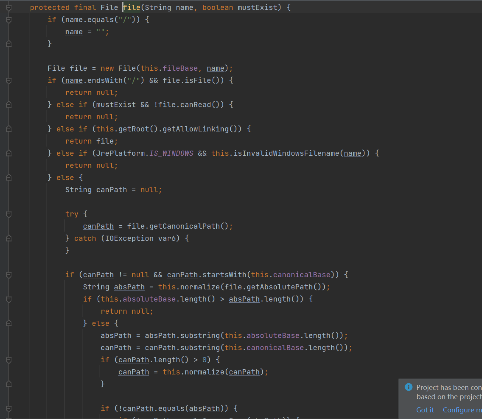
Task: Click the 'Project has been con' notification text
Action: pyautogui.click(x=449, y=387)
